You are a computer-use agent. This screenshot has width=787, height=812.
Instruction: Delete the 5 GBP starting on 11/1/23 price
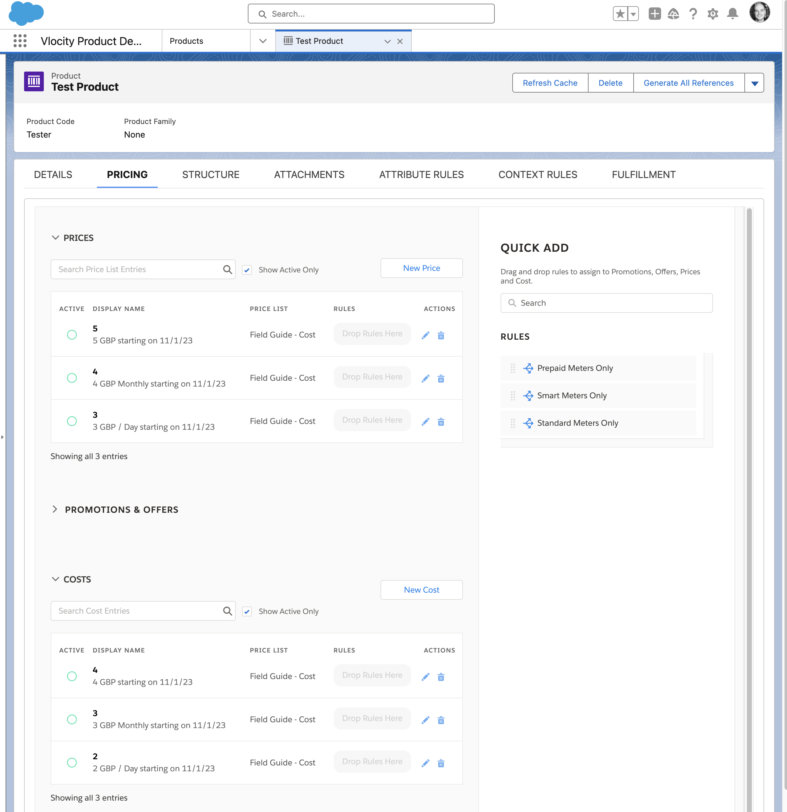441,335
